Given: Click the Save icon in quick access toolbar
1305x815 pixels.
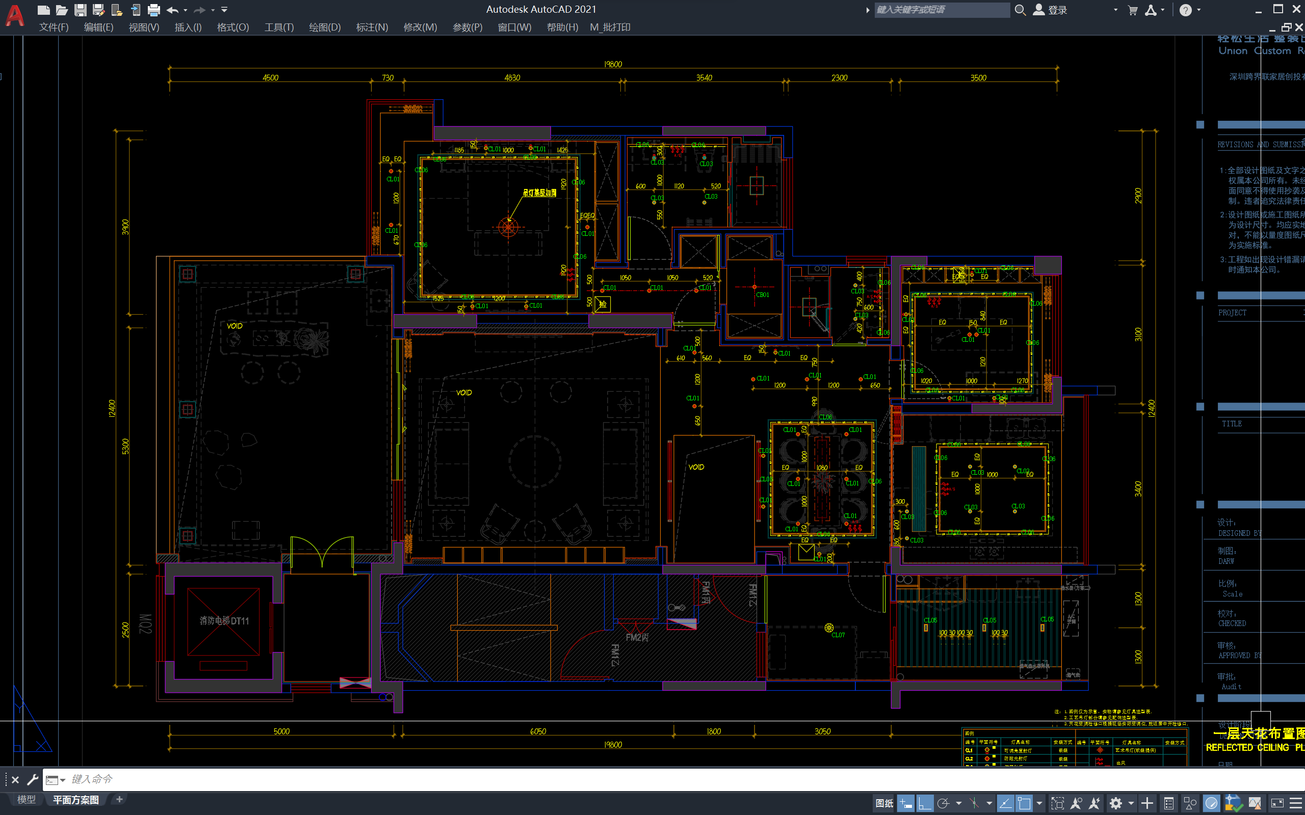Looking at the screenshot, I should (80, 10).
